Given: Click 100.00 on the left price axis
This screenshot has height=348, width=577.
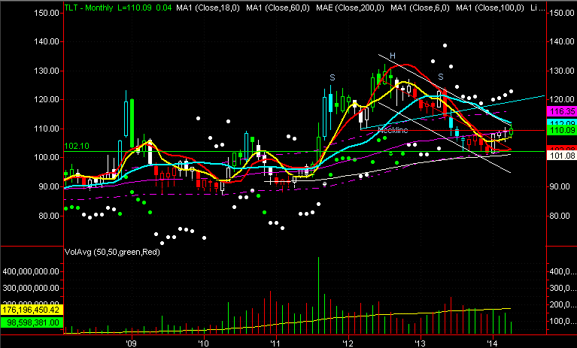Looking at the screenshot, I should tap(47, 157).
